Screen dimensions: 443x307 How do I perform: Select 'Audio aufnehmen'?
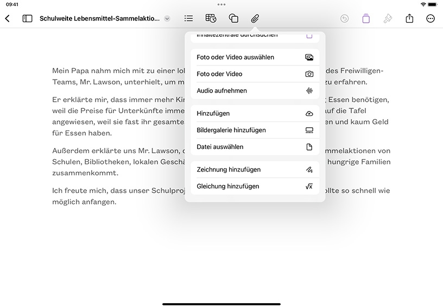click(255, 90)
